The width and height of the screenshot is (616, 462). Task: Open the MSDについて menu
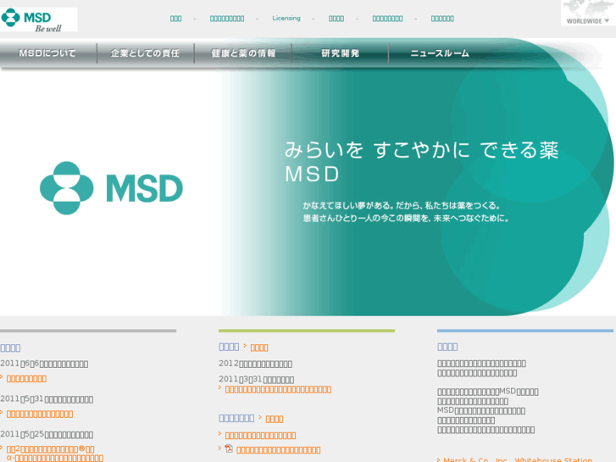click(47, 53)
